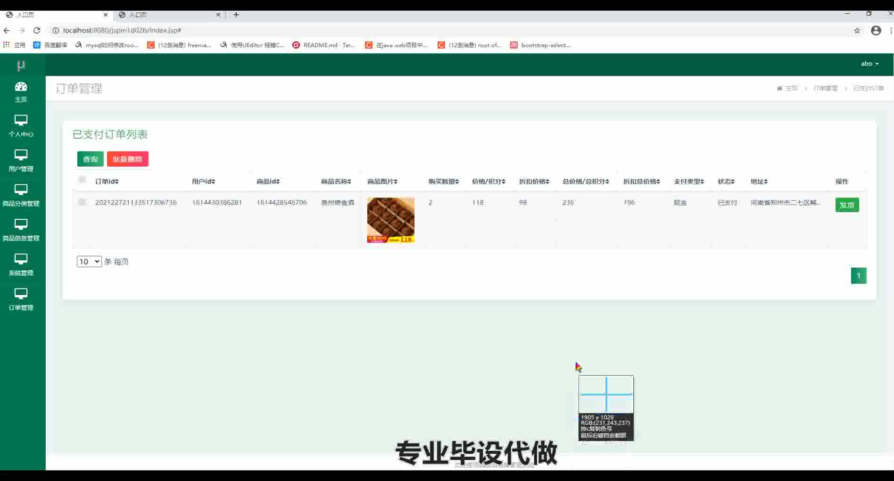Sort table by 价格/积分 column
The height and width of the screenshot is (481, 894).
[488, 182]
